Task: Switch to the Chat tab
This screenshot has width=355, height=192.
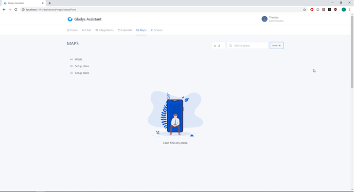Action: [86, 30]
